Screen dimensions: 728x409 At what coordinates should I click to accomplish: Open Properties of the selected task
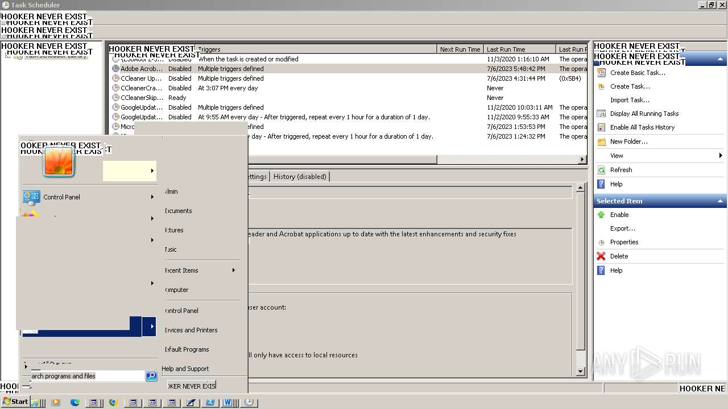click(624, 242)
